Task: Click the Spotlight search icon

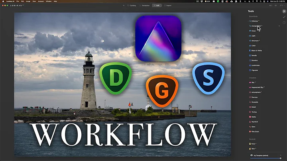Action: [260, 1]
